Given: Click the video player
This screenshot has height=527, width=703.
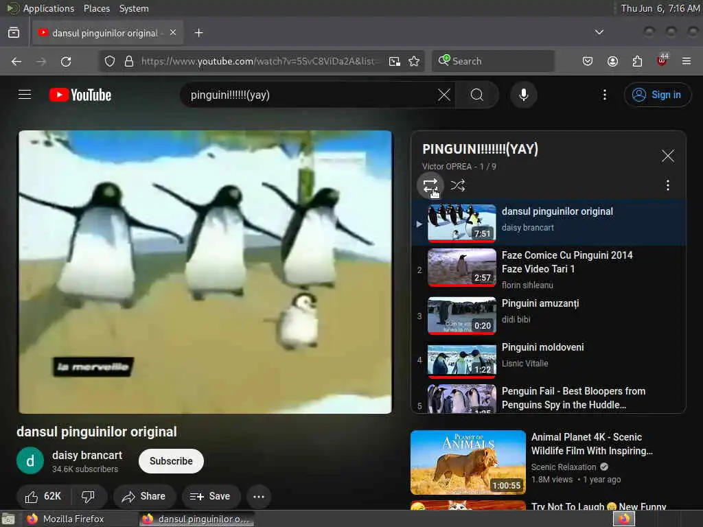Looking at the screenshot, I should click(205, 272).
